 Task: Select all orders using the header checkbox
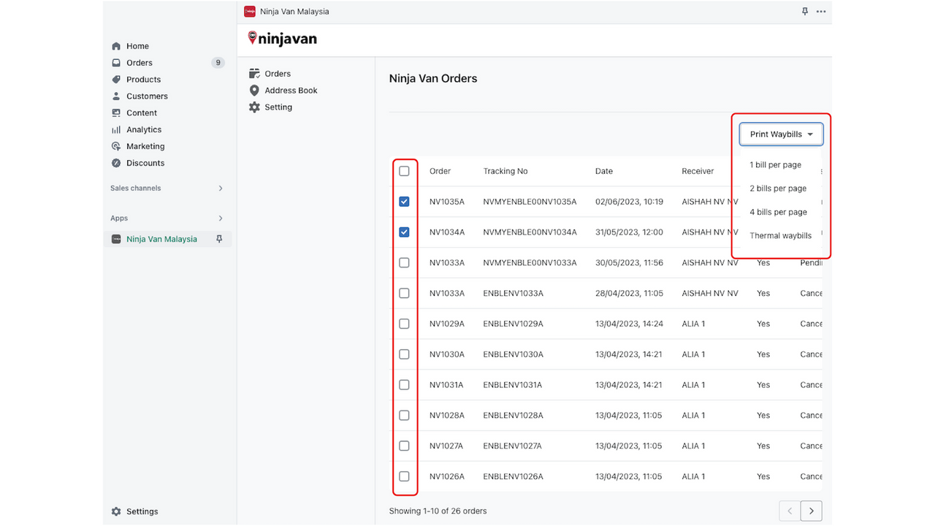[x=404, y=171]
